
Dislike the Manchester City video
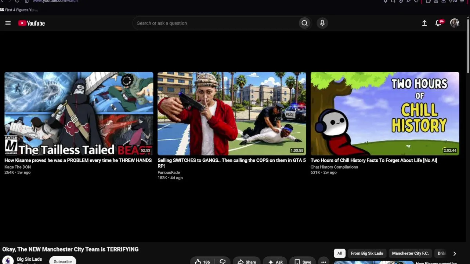tap(223, 261)
